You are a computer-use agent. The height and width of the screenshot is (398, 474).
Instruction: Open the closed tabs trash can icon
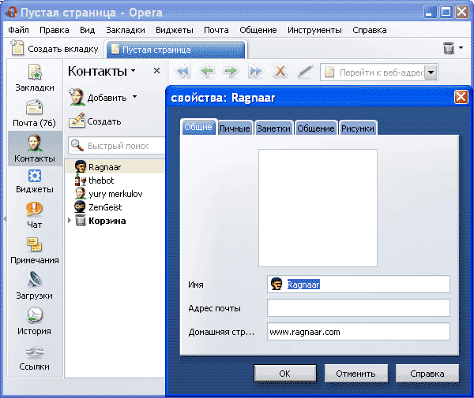449,48
